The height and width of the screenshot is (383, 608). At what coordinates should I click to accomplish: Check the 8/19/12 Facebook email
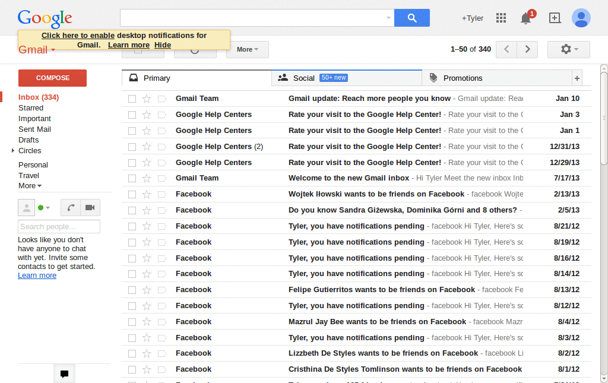(132, 242)
